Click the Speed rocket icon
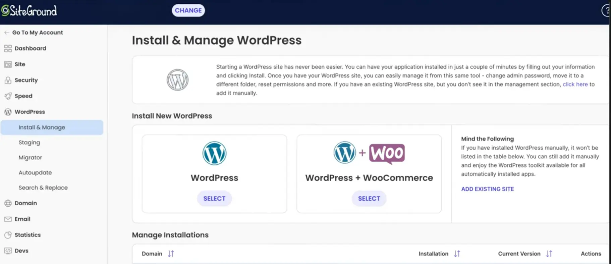This screenshot has width=611, height=264. tap(8, 96)
